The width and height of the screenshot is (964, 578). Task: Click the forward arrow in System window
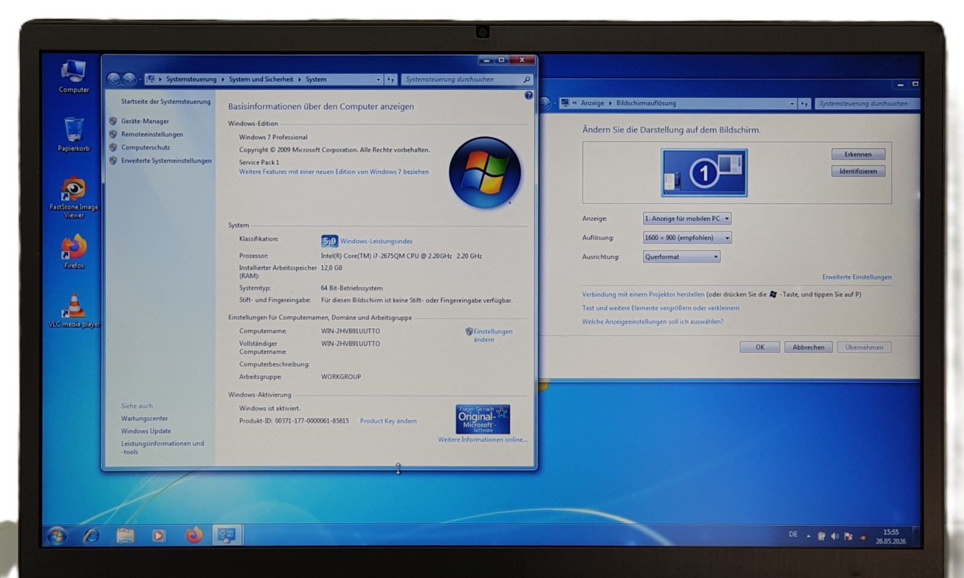click(x=128, y=79)
